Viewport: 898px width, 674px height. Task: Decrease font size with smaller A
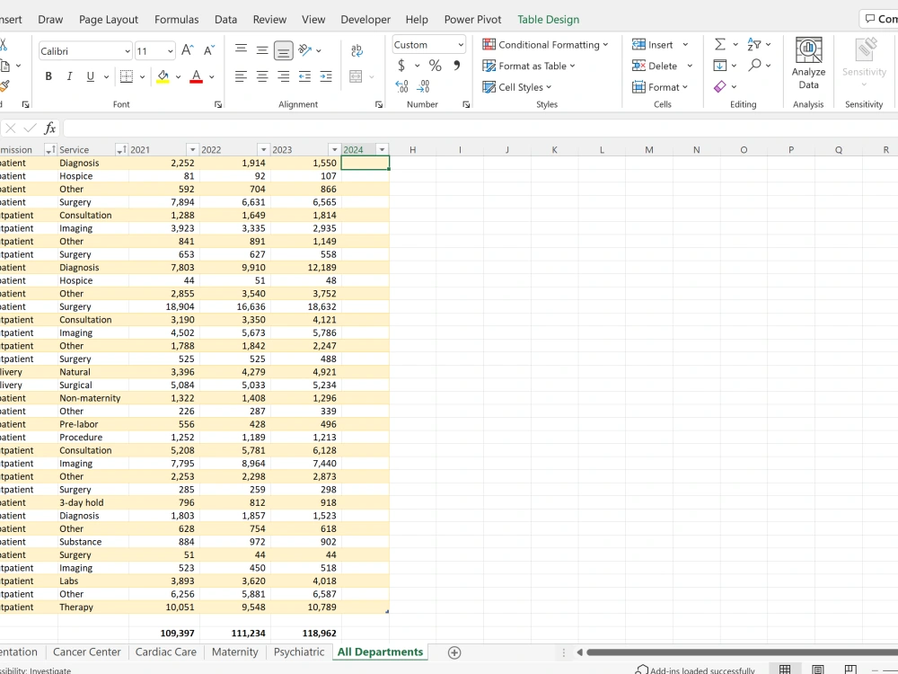[209, 50]
